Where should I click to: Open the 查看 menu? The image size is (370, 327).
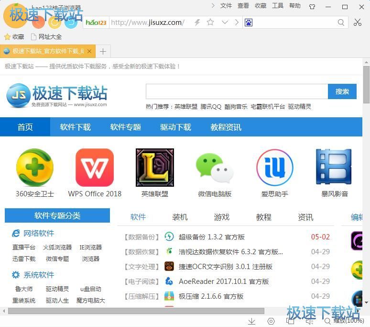243,6
